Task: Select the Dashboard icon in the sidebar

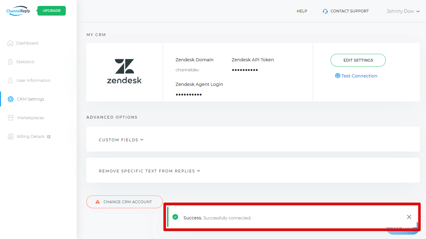Action: 10,43
